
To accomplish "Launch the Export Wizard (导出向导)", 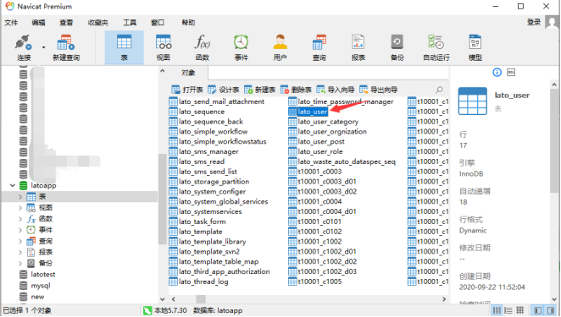I will (x=379, y=90).
